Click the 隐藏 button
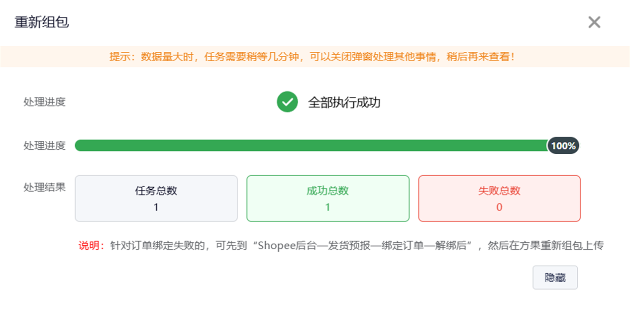This screenshot has height=309, width=630. [x=555, y=278]
